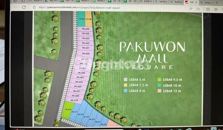Open the favorites list toolbar icon
The image size is (223, 130).
point(216,10)
